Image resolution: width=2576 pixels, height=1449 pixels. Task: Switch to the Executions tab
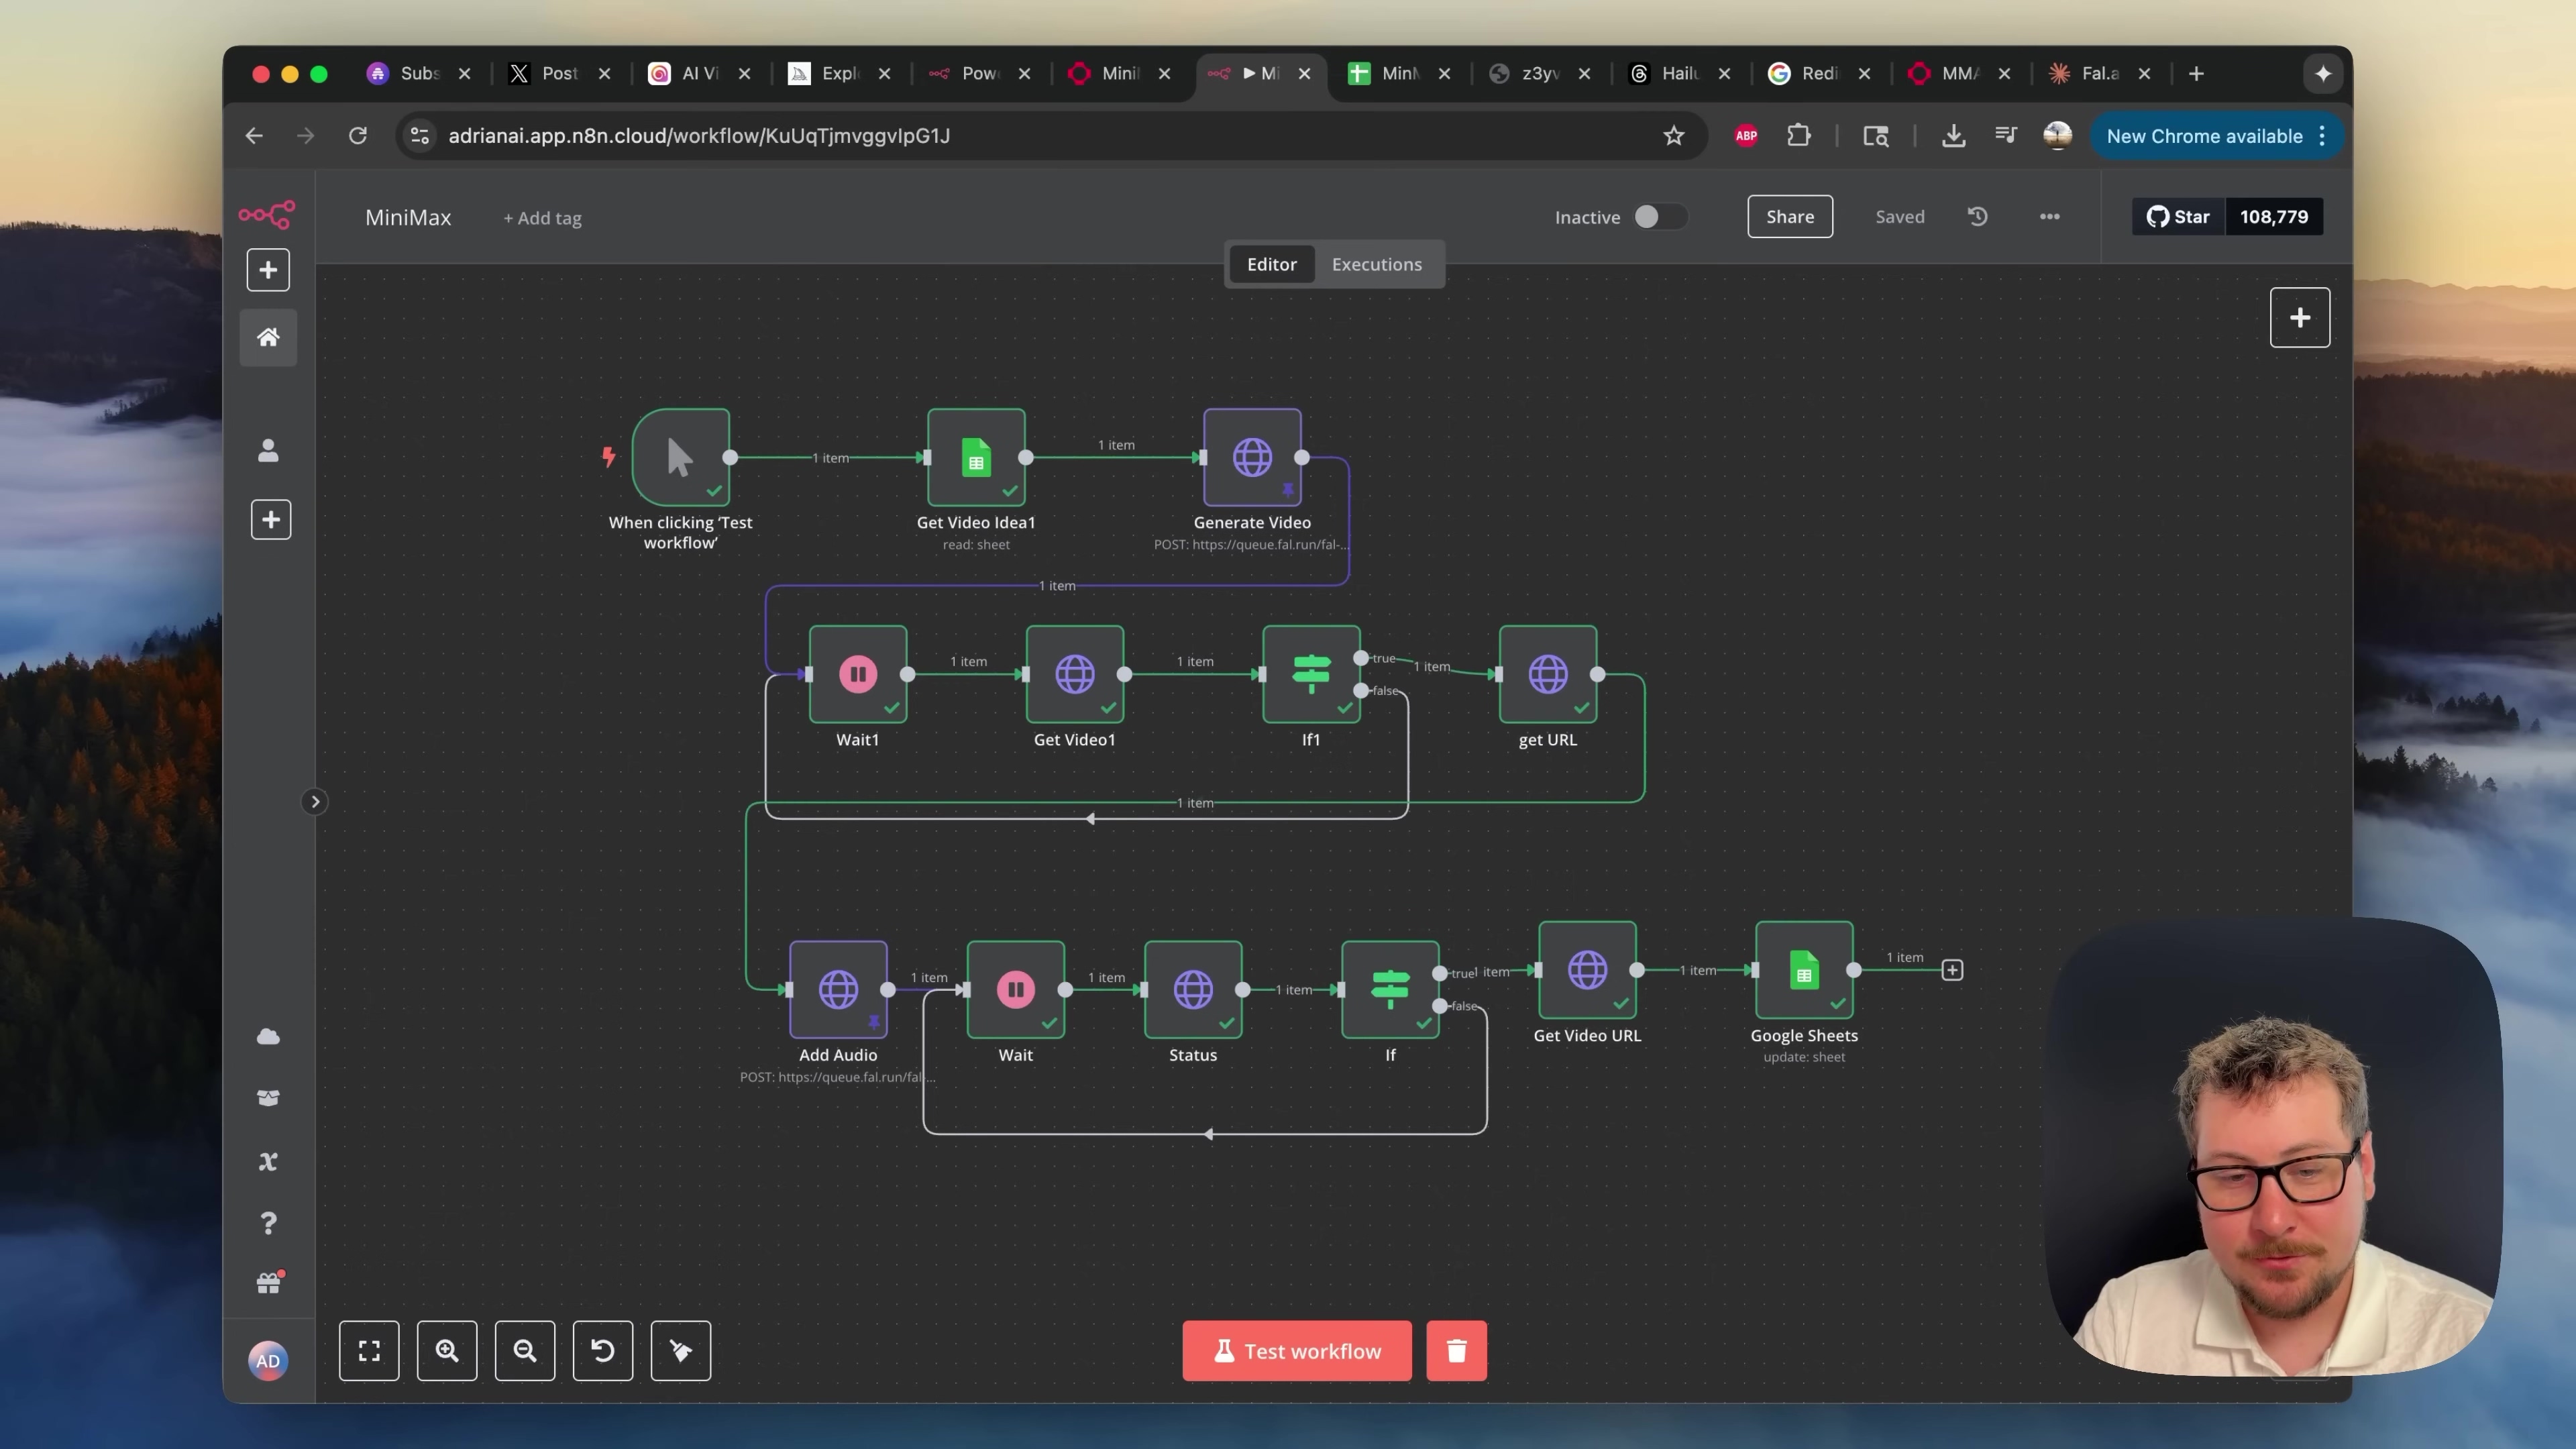1376,264
